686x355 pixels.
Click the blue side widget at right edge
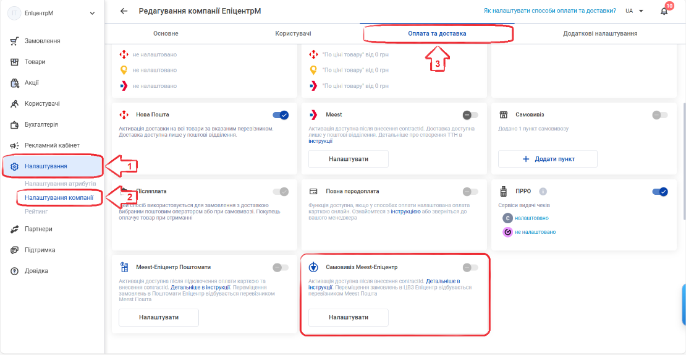[x=684, y=304]
